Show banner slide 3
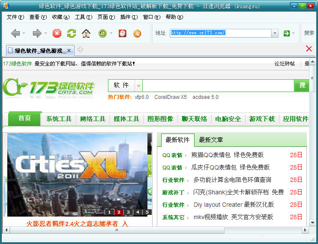318x244 pixels. coord(128,212)
